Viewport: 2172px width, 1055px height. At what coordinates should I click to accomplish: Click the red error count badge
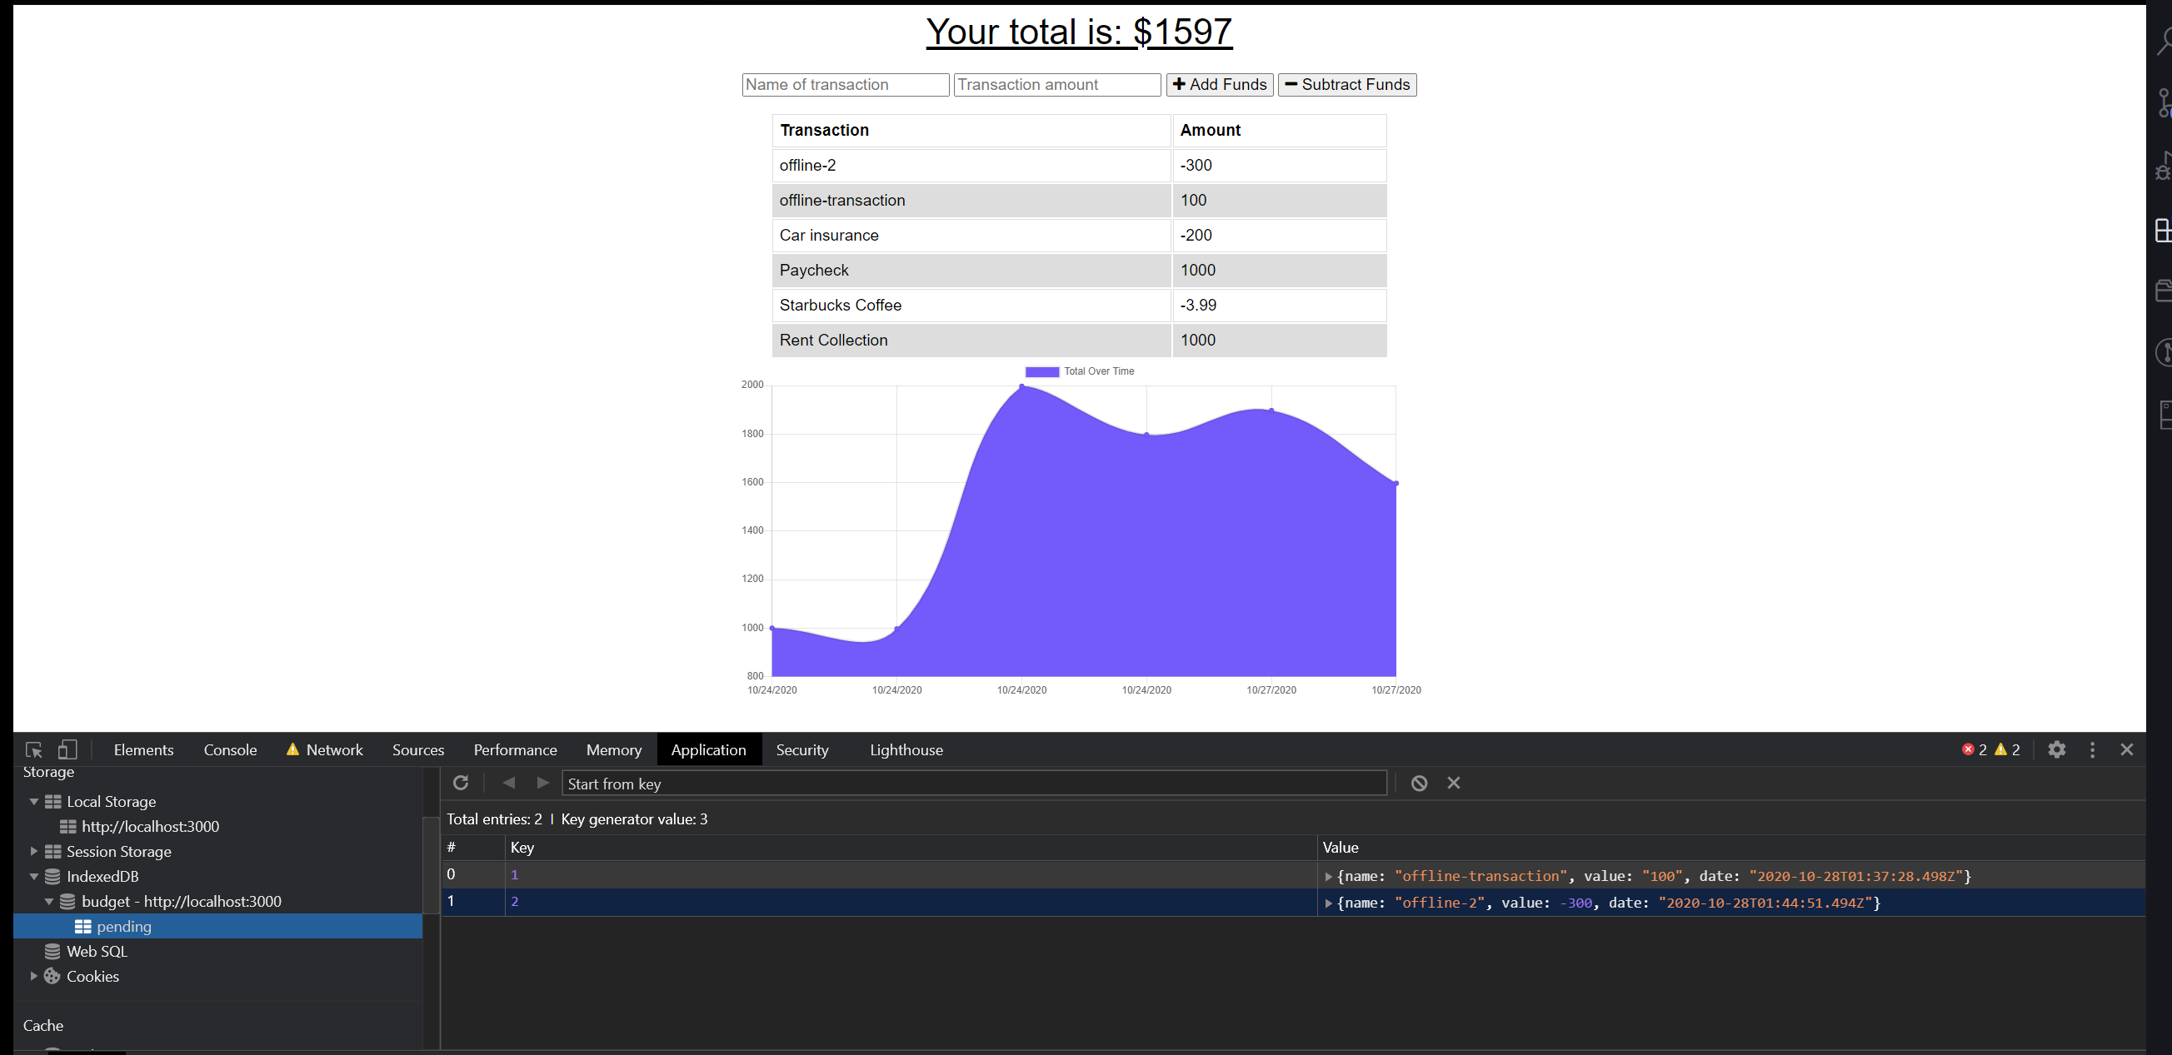[1973, 750]
